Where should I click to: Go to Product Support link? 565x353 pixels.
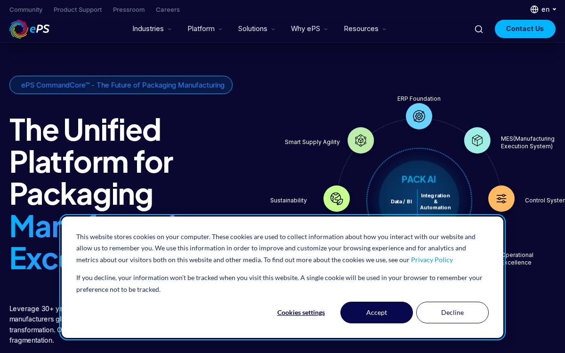click(x=78, y=9)
